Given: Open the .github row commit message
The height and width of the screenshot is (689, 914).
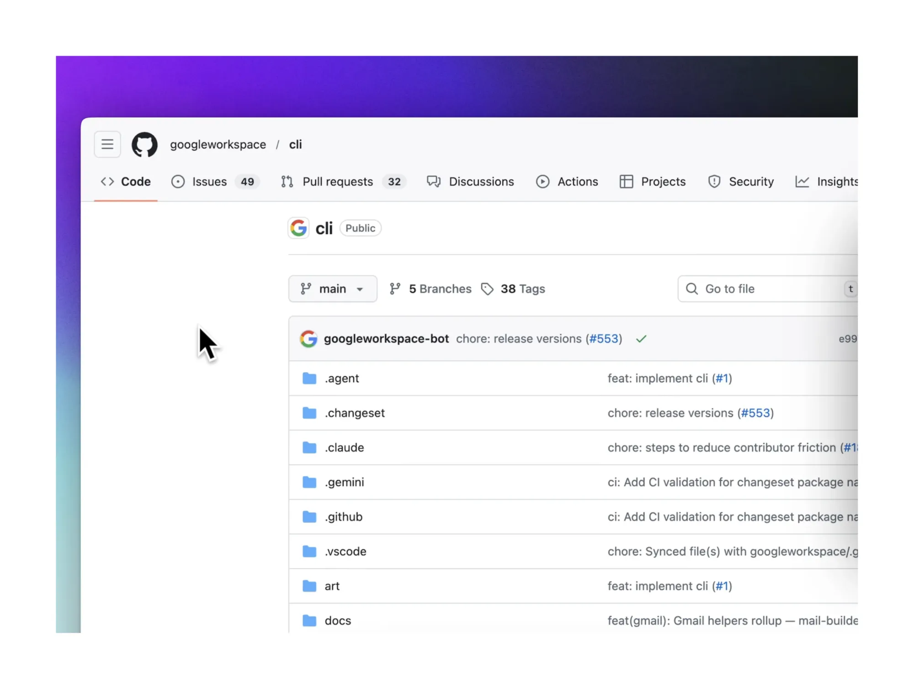Looking at the screenshot, I should point(733,517).
